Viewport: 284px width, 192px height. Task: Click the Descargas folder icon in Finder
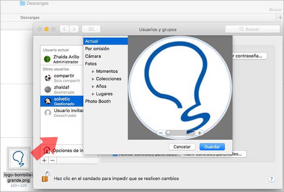22,3
